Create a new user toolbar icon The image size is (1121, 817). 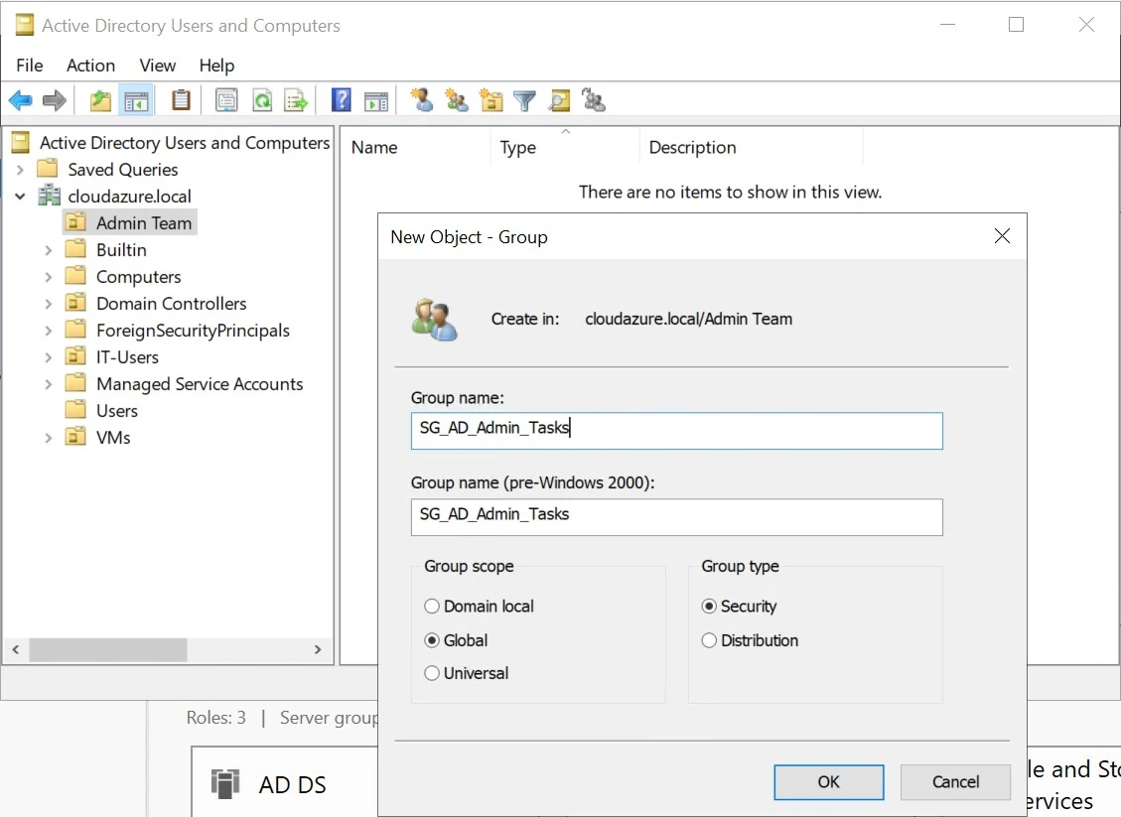[x=422, y=100]
